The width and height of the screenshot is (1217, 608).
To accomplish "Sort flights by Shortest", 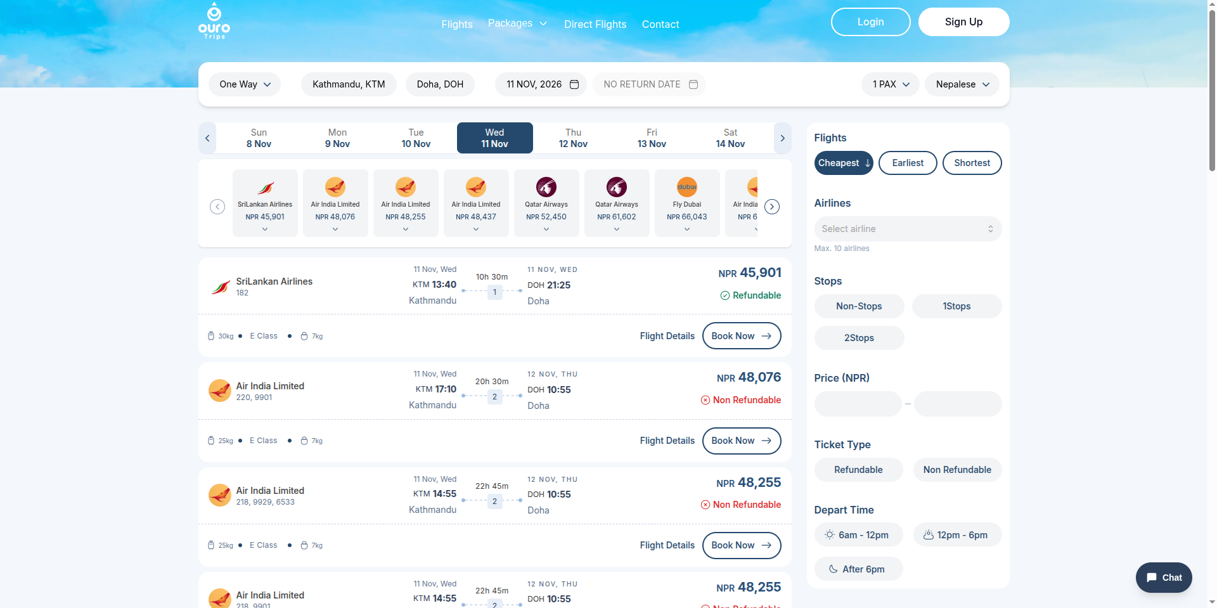I will click(972, 163).
